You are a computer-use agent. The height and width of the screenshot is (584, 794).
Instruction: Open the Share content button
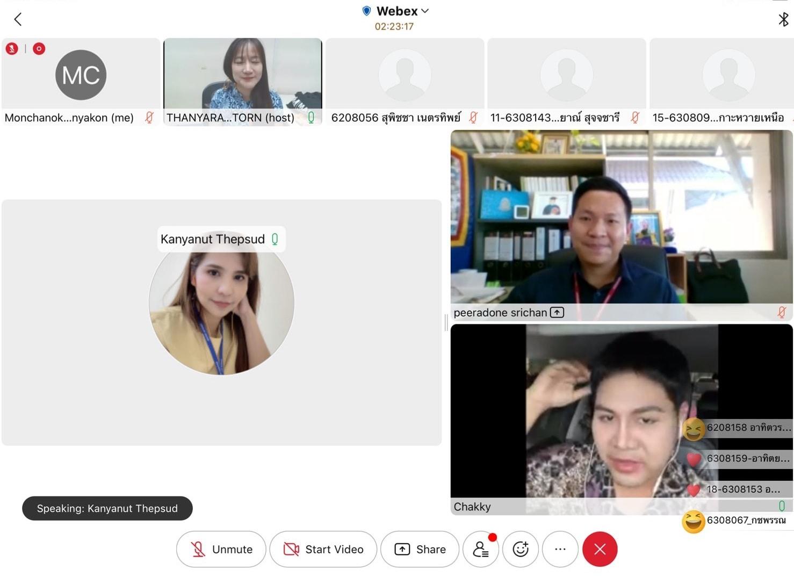click(x=420, y=549)
